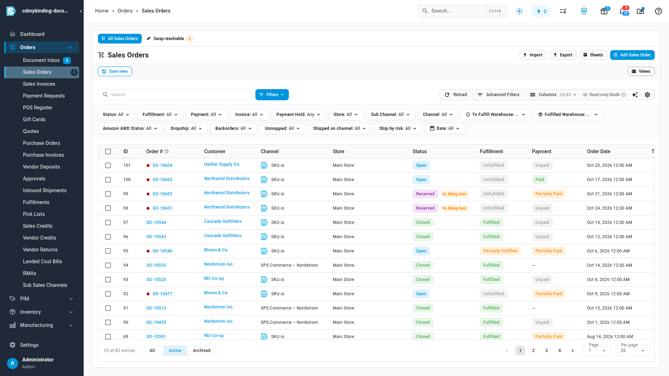Select the All entries tab

(x=152, y=351)
